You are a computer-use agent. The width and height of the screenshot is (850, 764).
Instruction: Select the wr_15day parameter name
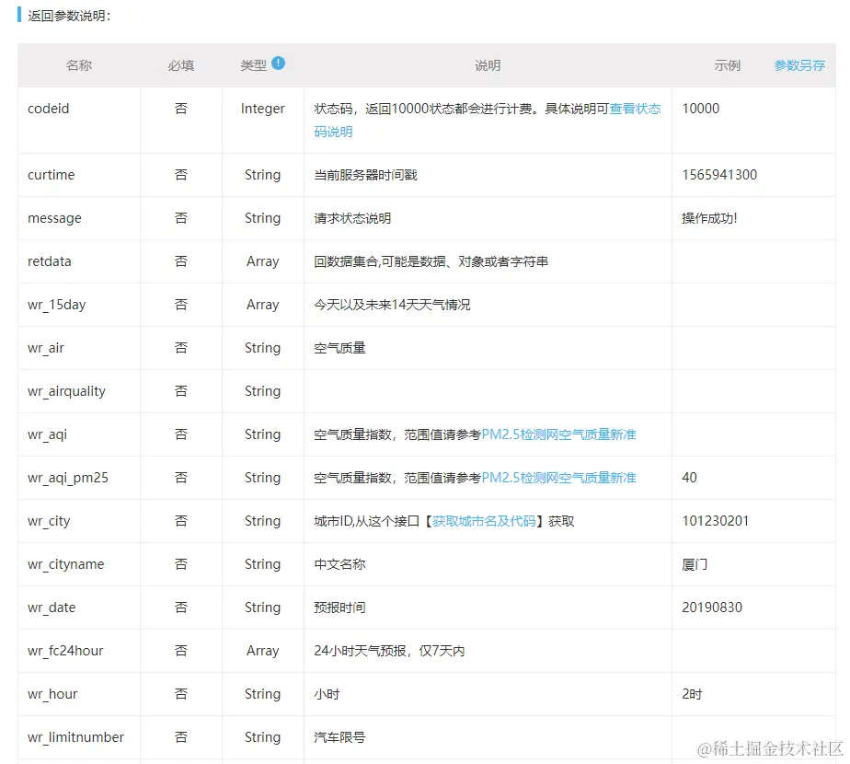coord(55,304)
